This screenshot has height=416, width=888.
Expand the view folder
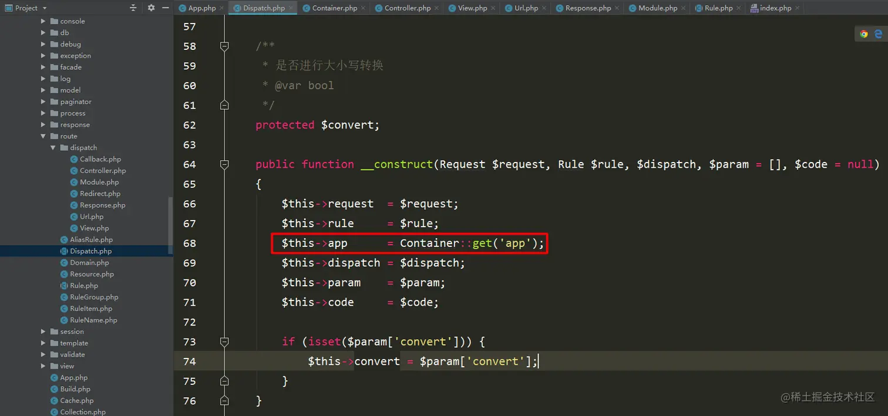point(43,366)
